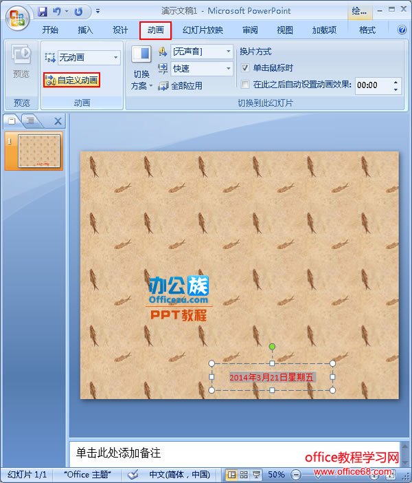Screen dimensions: 412x483
Task: Click the transition speed icon
Action: (x=163, y=68)
